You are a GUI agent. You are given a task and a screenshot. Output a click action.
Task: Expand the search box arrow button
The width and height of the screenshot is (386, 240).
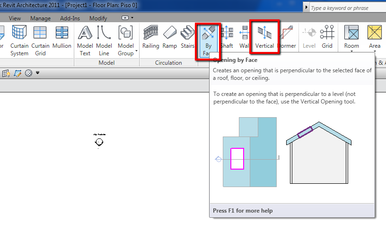(x=306, y=8)
